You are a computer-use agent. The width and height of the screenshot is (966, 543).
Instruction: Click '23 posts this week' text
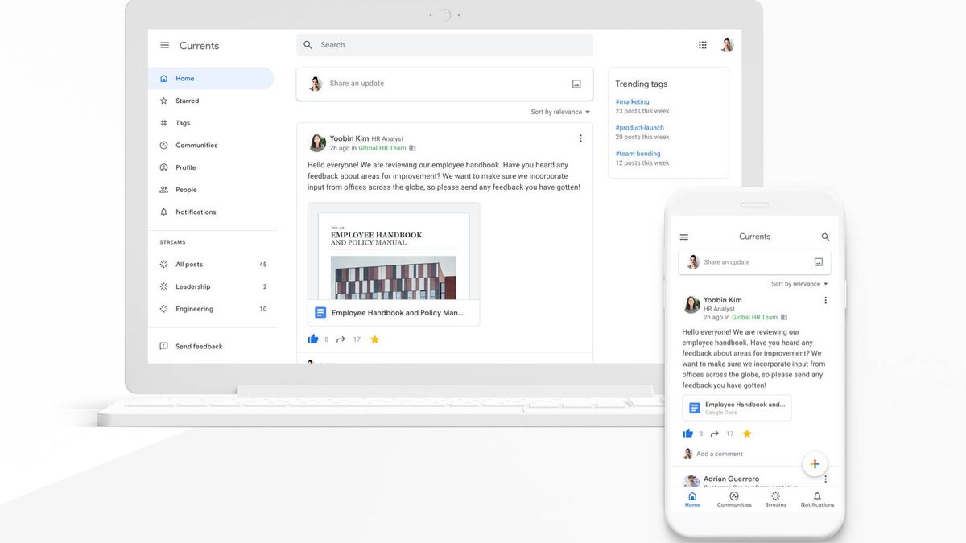point(642,111)
